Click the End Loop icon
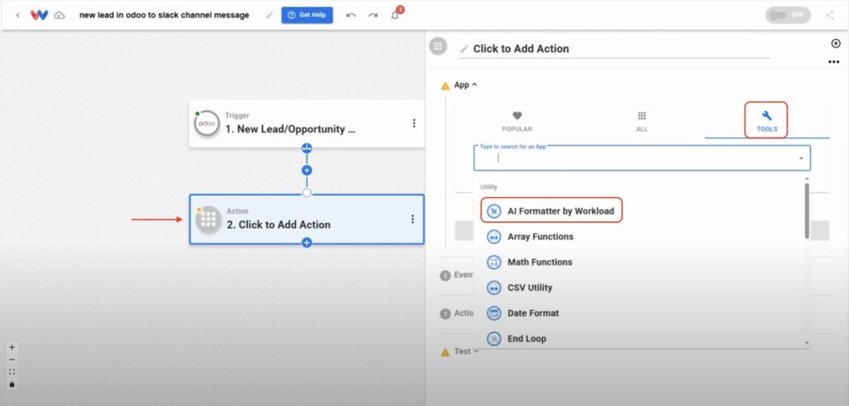The image size is (849, 406). [494, 338]
